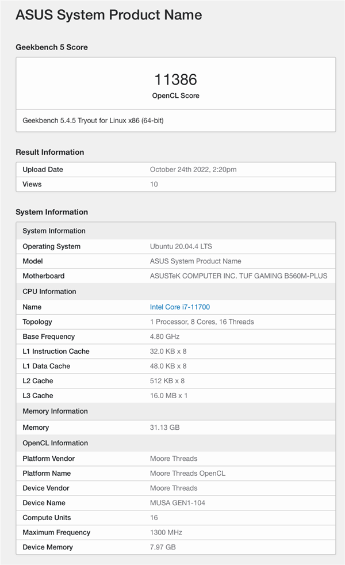Click the MUSA GEN1-104 device name
The height and width of the screenshot is (565, 345).
coord(177,503)
